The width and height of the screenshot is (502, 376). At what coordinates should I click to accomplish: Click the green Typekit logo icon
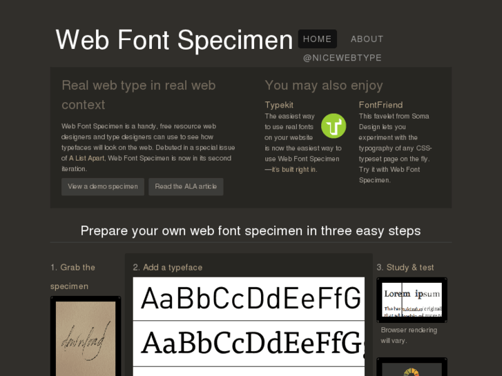point(334,126)
